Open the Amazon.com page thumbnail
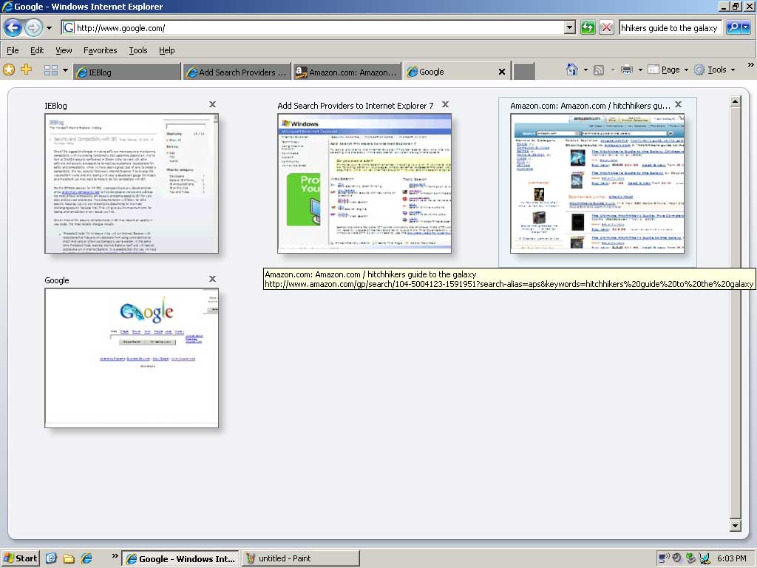Screen dimensions: 757x568 pos(597,183)
